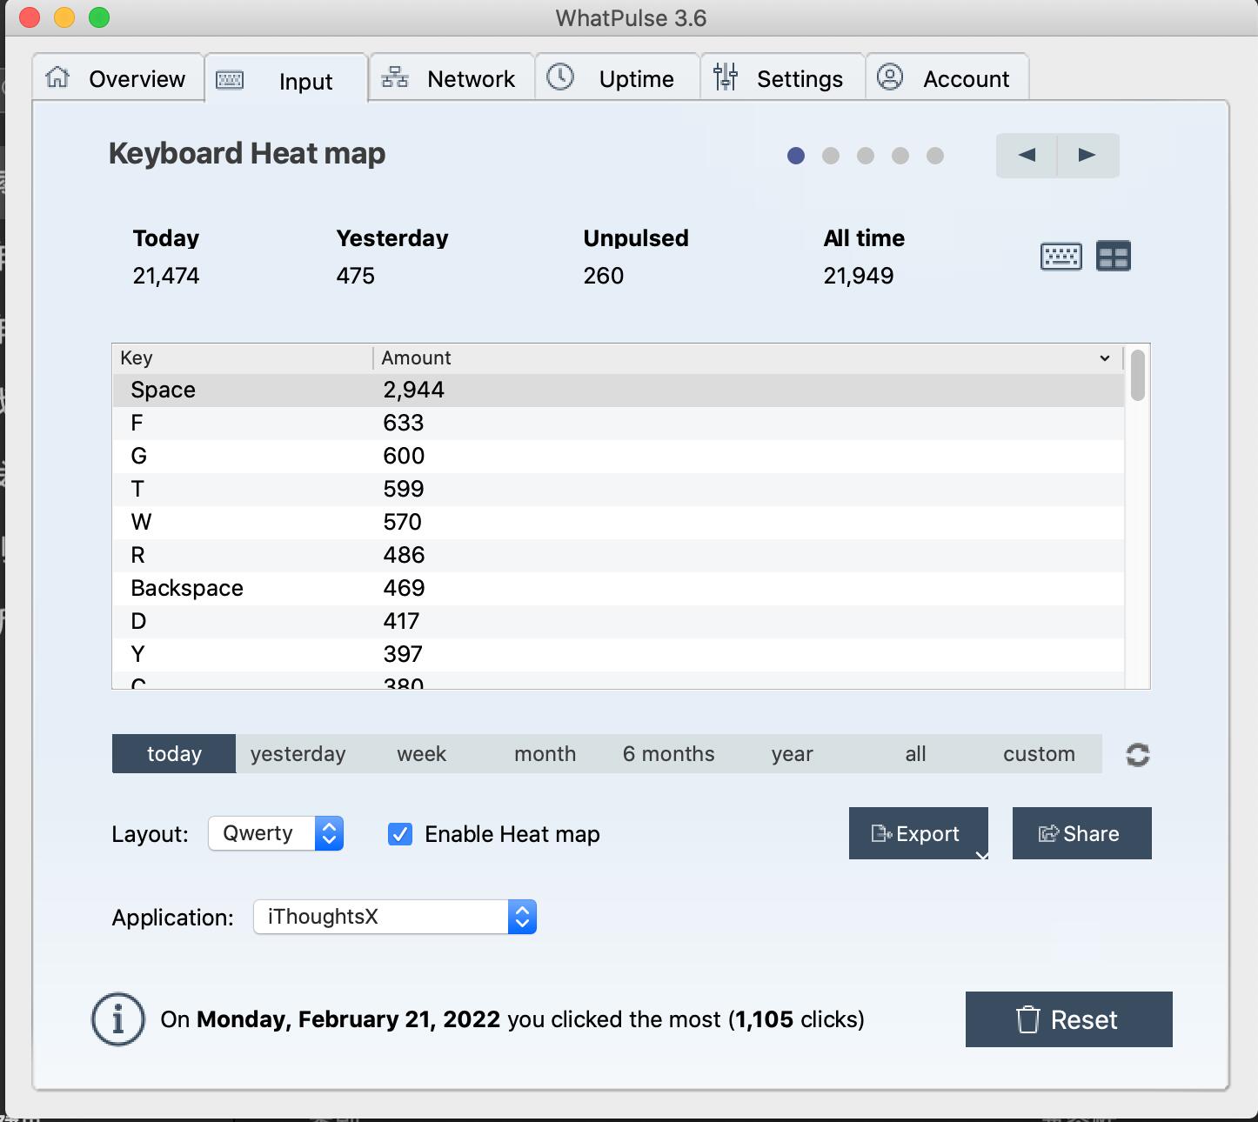
Task: Switch to the table grid view icon
Action: click(1113, 257)
